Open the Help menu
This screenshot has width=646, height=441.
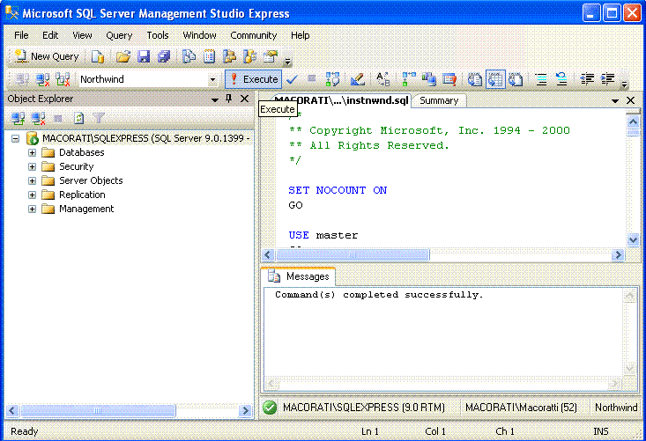point(300,35)
